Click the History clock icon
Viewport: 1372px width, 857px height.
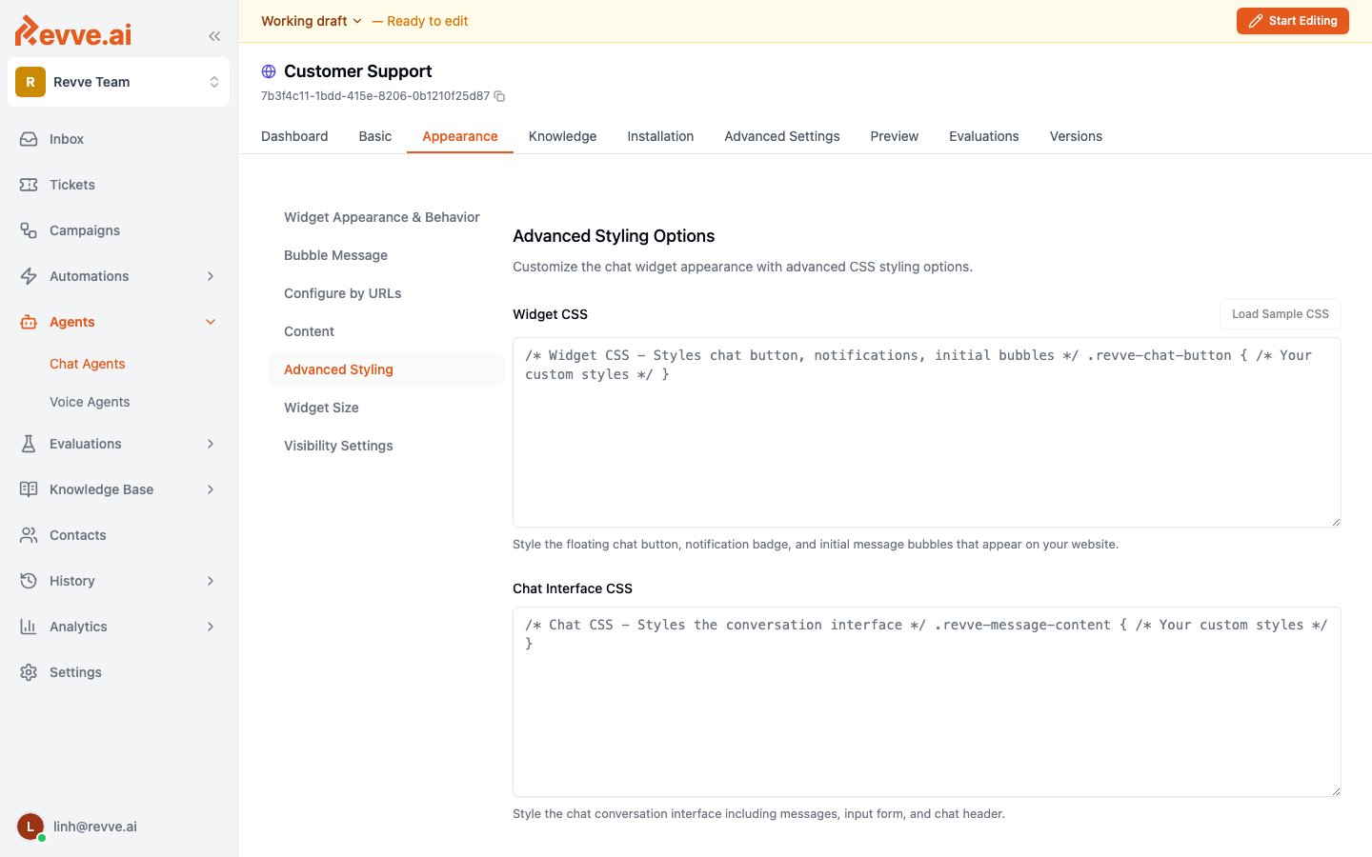pyautogui.click(x=29, y=581)
